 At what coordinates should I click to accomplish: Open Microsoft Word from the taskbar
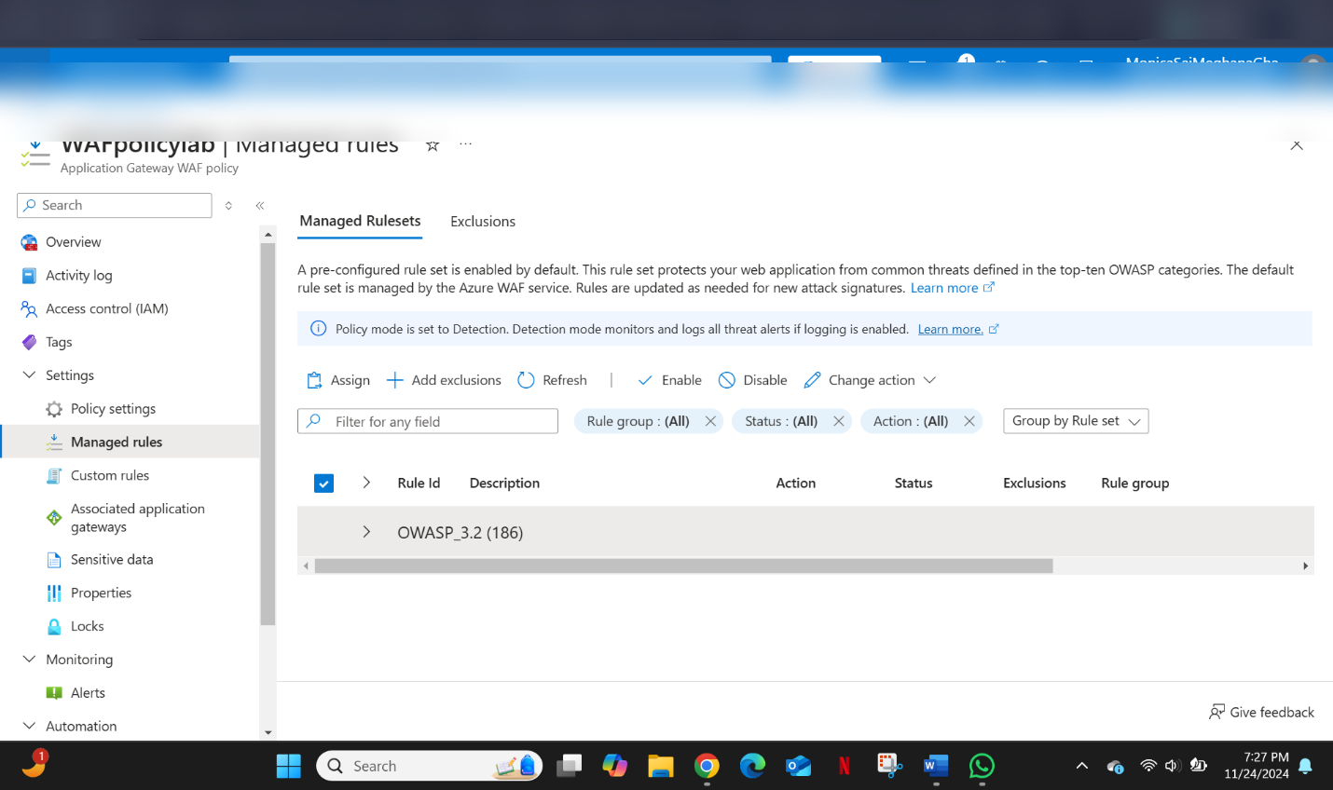tap(936, 766)
